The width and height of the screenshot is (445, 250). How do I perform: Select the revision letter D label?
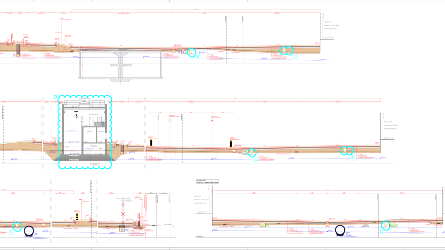coord(55,97)
